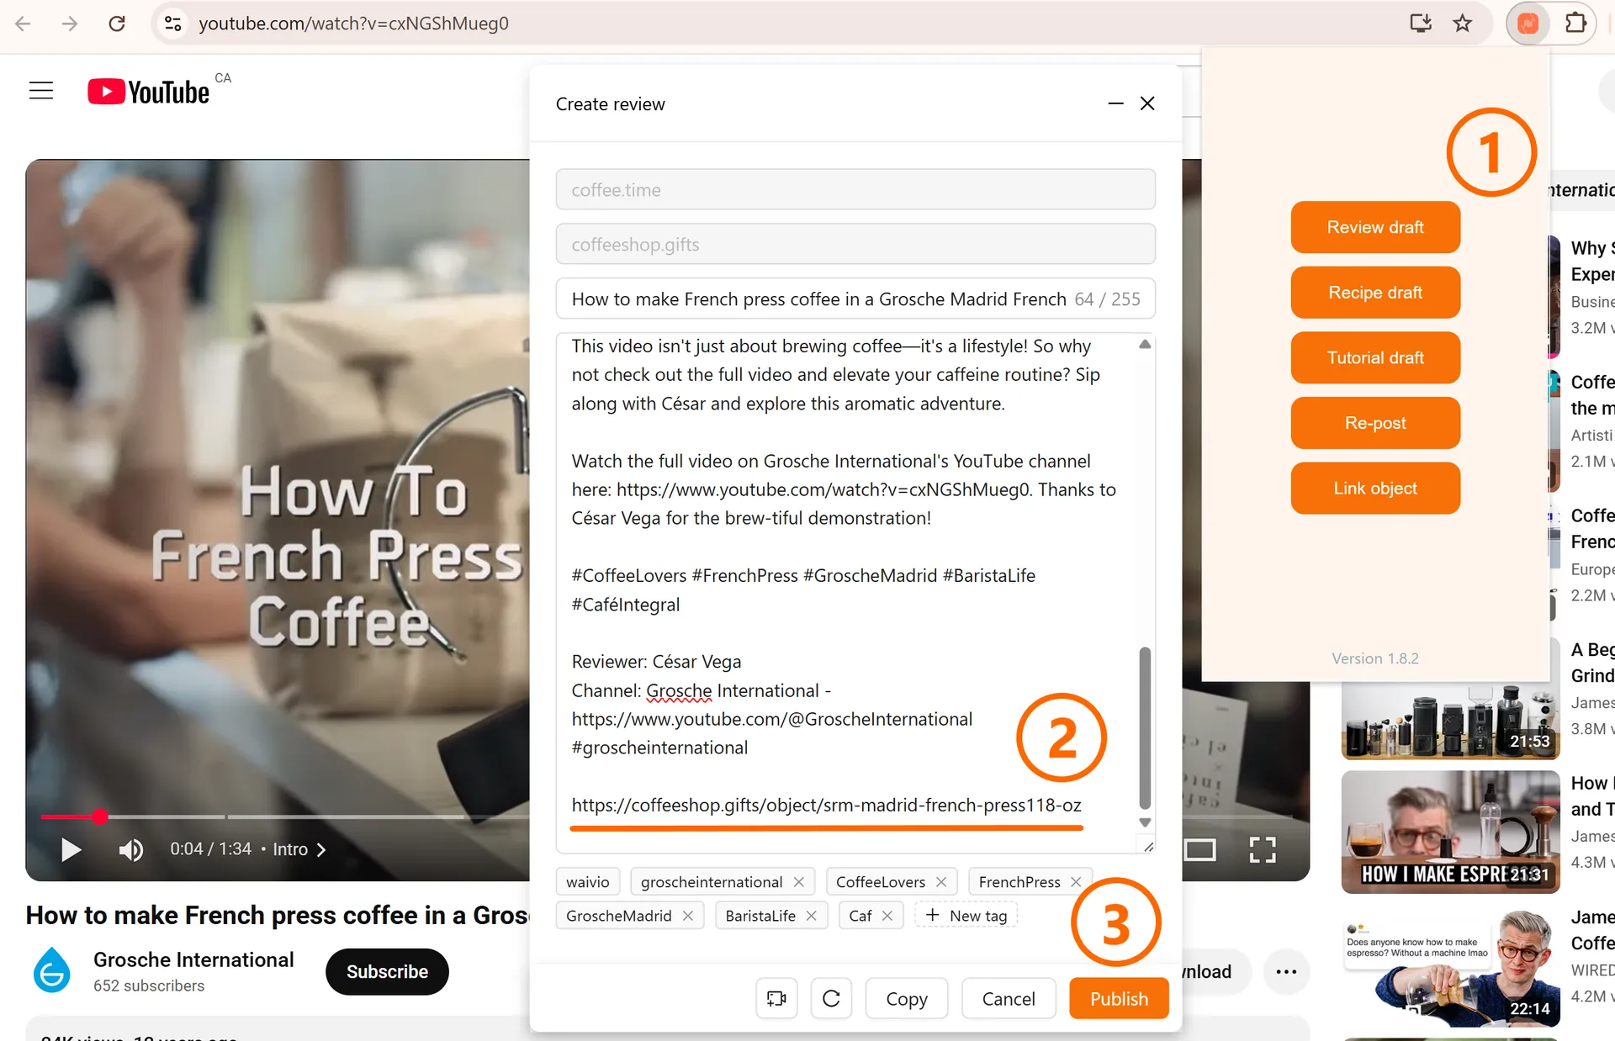This screenshot has height=1041, width=1615.
Task: Click the refresh icon beside Copy
Action: (x=831, y=998)
